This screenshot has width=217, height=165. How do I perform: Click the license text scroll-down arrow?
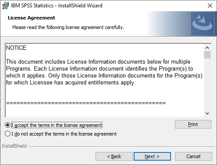tap(207, 113)
